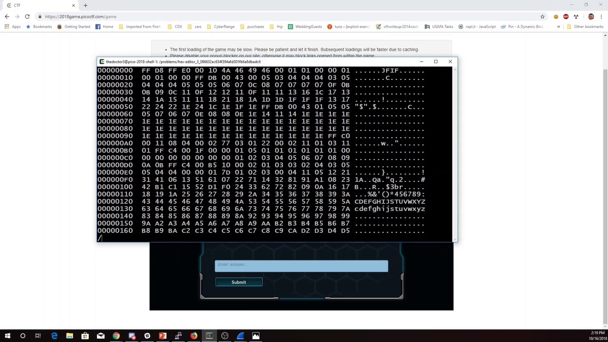Click the clock showing 2:19 PM

(598, 332)
